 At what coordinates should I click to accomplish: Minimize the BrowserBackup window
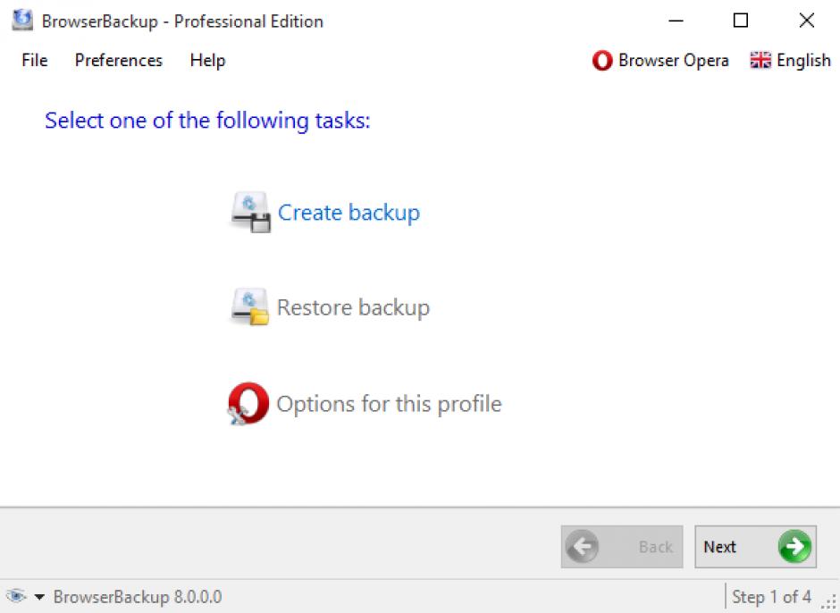pyautogui.click(x=676, y=21)
